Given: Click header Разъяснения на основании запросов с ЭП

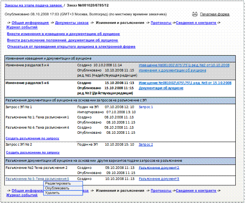Looking at the screenshot, I should click(120, 100).
